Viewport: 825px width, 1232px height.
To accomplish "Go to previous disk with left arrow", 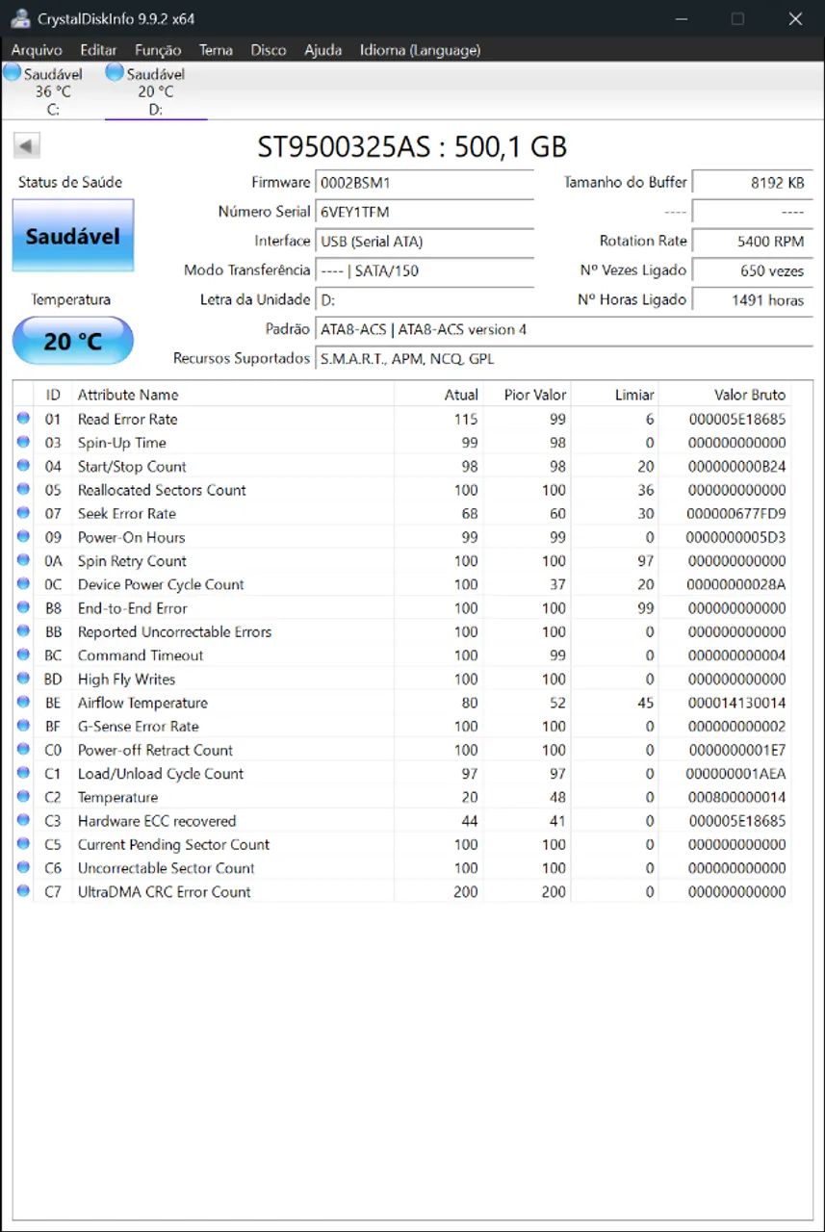I will point(26,146).
